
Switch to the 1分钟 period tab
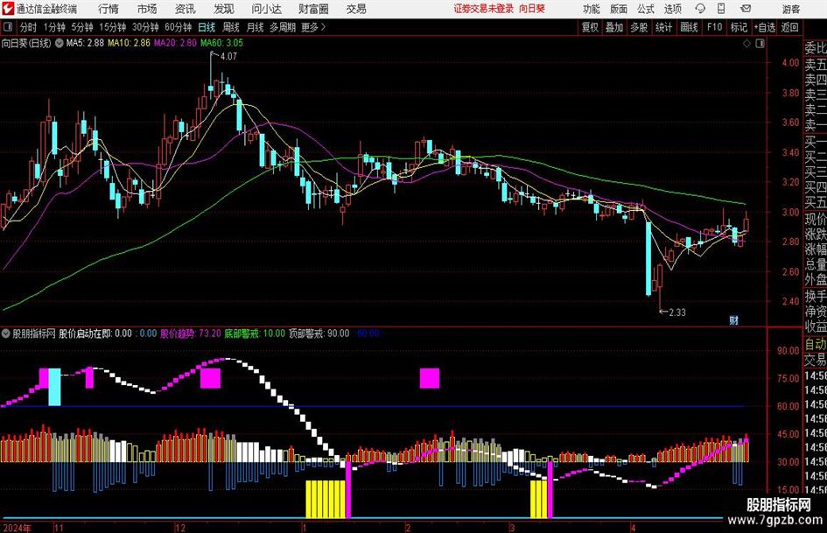point(54,27)
